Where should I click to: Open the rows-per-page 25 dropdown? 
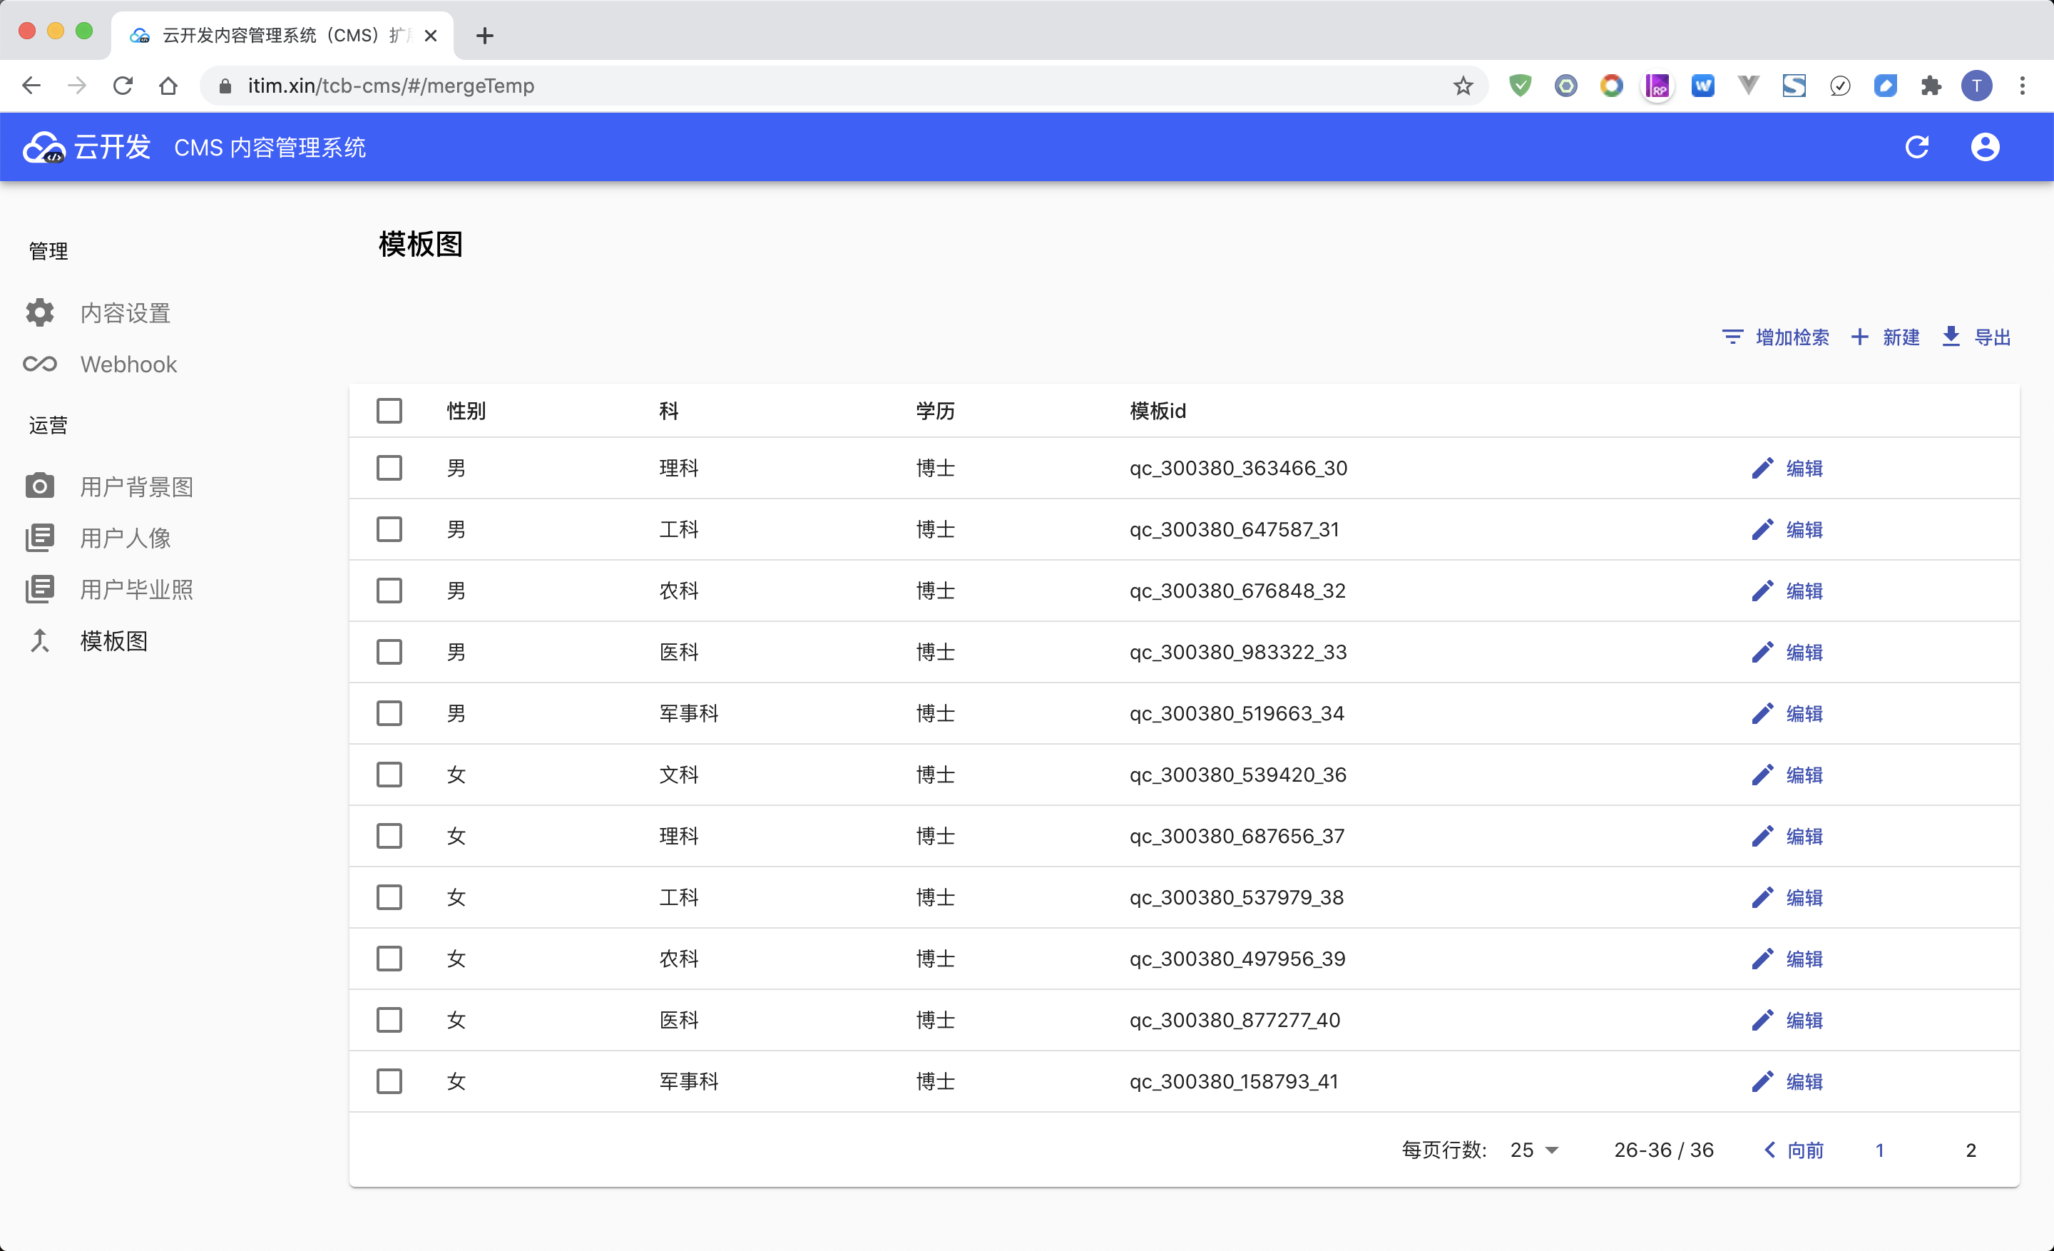click(1534, 1150)
